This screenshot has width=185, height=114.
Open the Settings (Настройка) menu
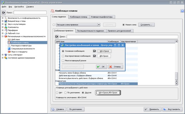pos(19,7)
